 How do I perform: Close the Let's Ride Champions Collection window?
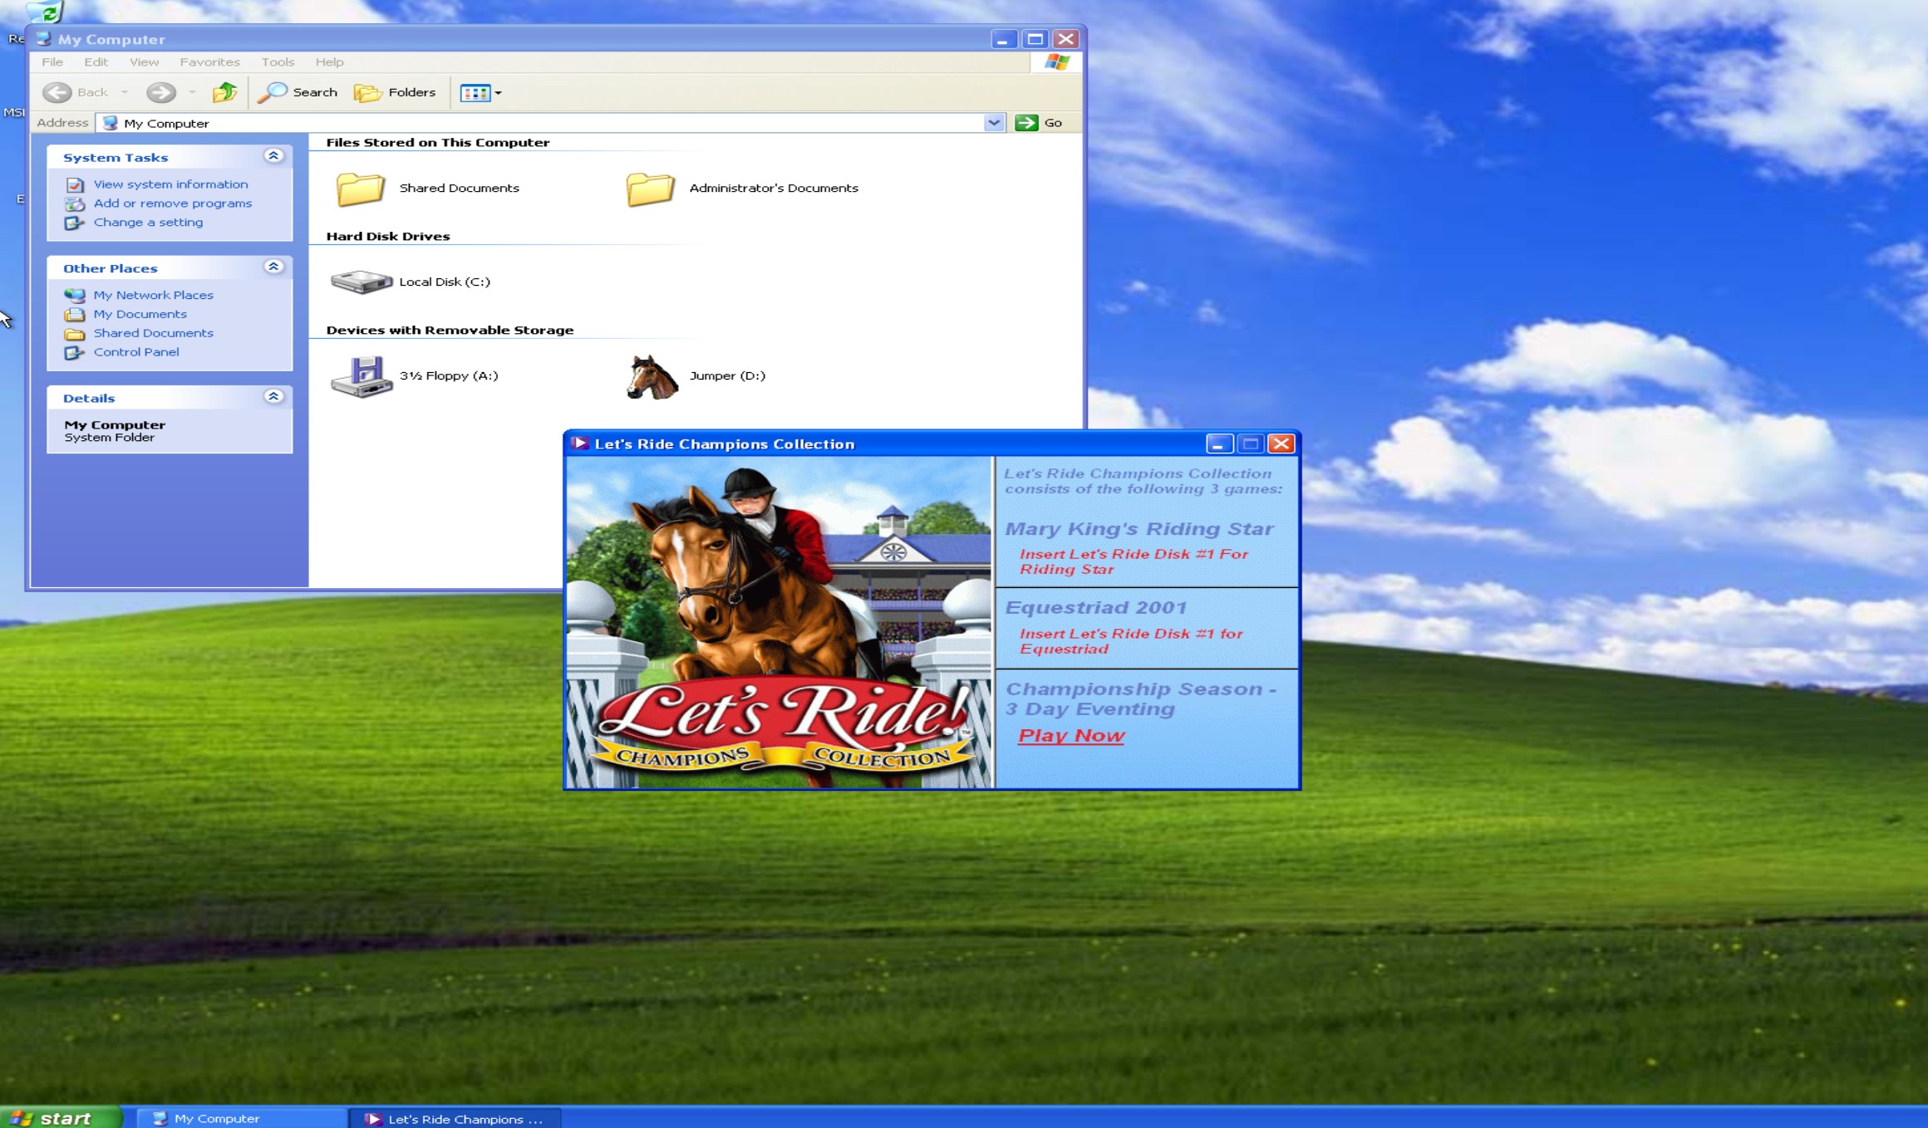pyautogui.click(x=1281, y=444)
